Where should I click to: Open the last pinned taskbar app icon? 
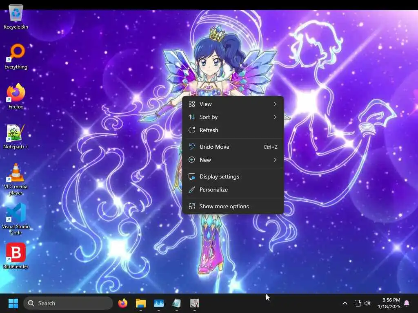pos(194,303)
